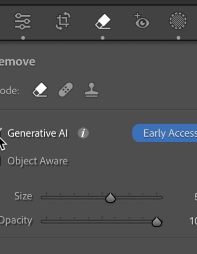Click the Size slider track left end
Viewport: 197px width, 254px height.
click(43, 198)
